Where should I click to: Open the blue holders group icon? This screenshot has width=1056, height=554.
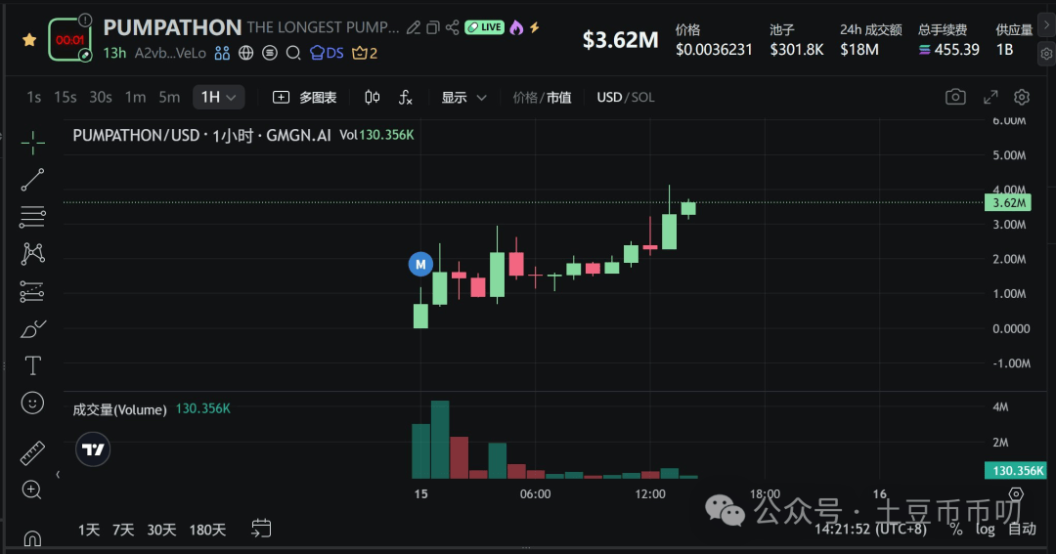222,53
